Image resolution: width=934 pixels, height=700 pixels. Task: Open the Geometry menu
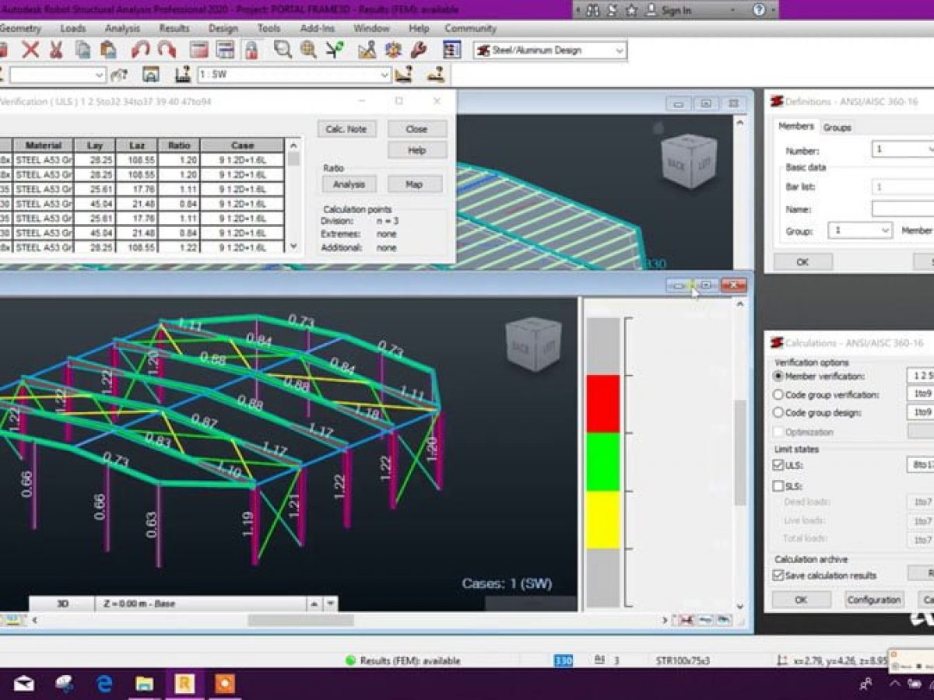pyautogui.click(x=21, y=29)
